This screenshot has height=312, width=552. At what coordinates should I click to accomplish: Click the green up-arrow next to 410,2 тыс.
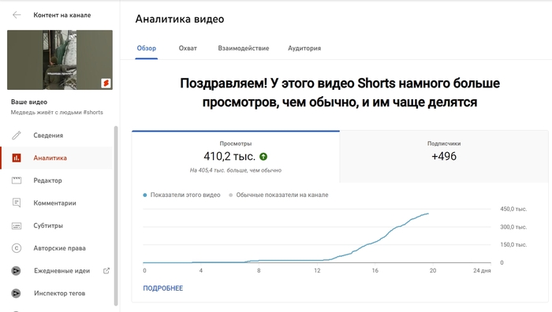coord(263,157)
